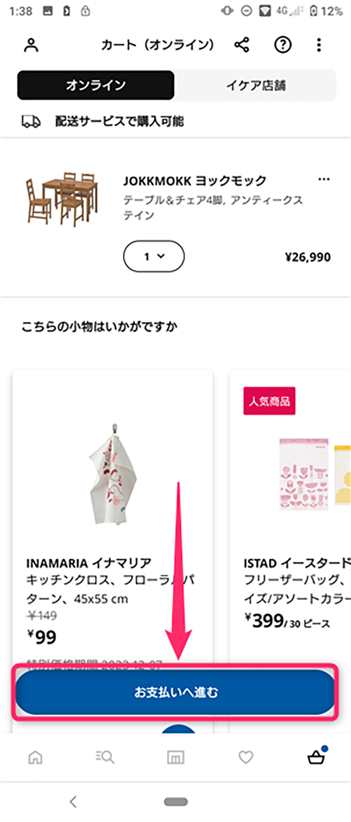Tap the お支払いへ進む checkout button
Viewport: 351px width, 822px height.
(x=175, y=693)
